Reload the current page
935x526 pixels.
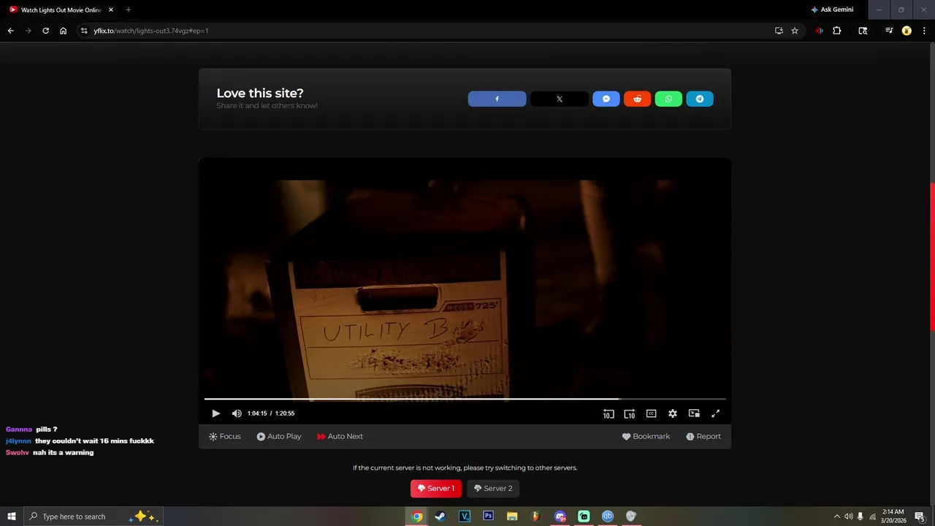(45, 31)
